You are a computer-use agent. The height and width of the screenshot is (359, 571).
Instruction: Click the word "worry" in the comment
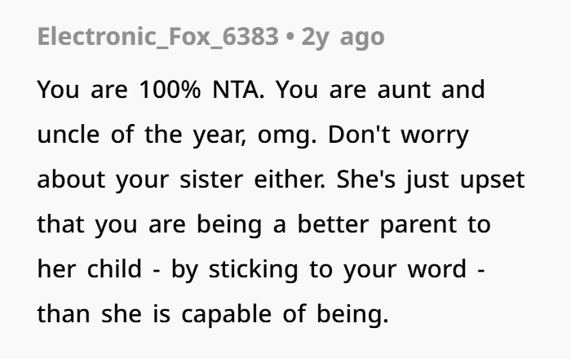[435, 135]
